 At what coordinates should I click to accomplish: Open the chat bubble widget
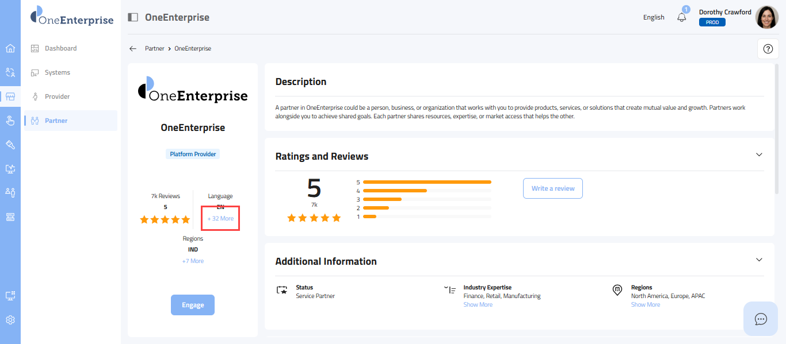(761, 319)
